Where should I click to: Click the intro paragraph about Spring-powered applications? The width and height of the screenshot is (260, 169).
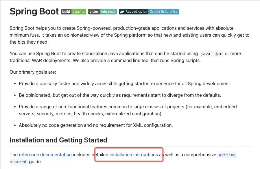[130, 35]
